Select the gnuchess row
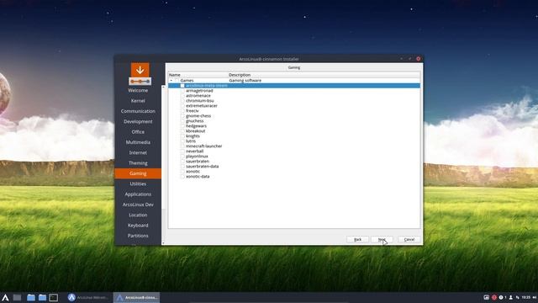 coord(294,121)
